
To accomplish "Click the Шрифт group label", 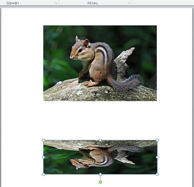I will 13,3.
